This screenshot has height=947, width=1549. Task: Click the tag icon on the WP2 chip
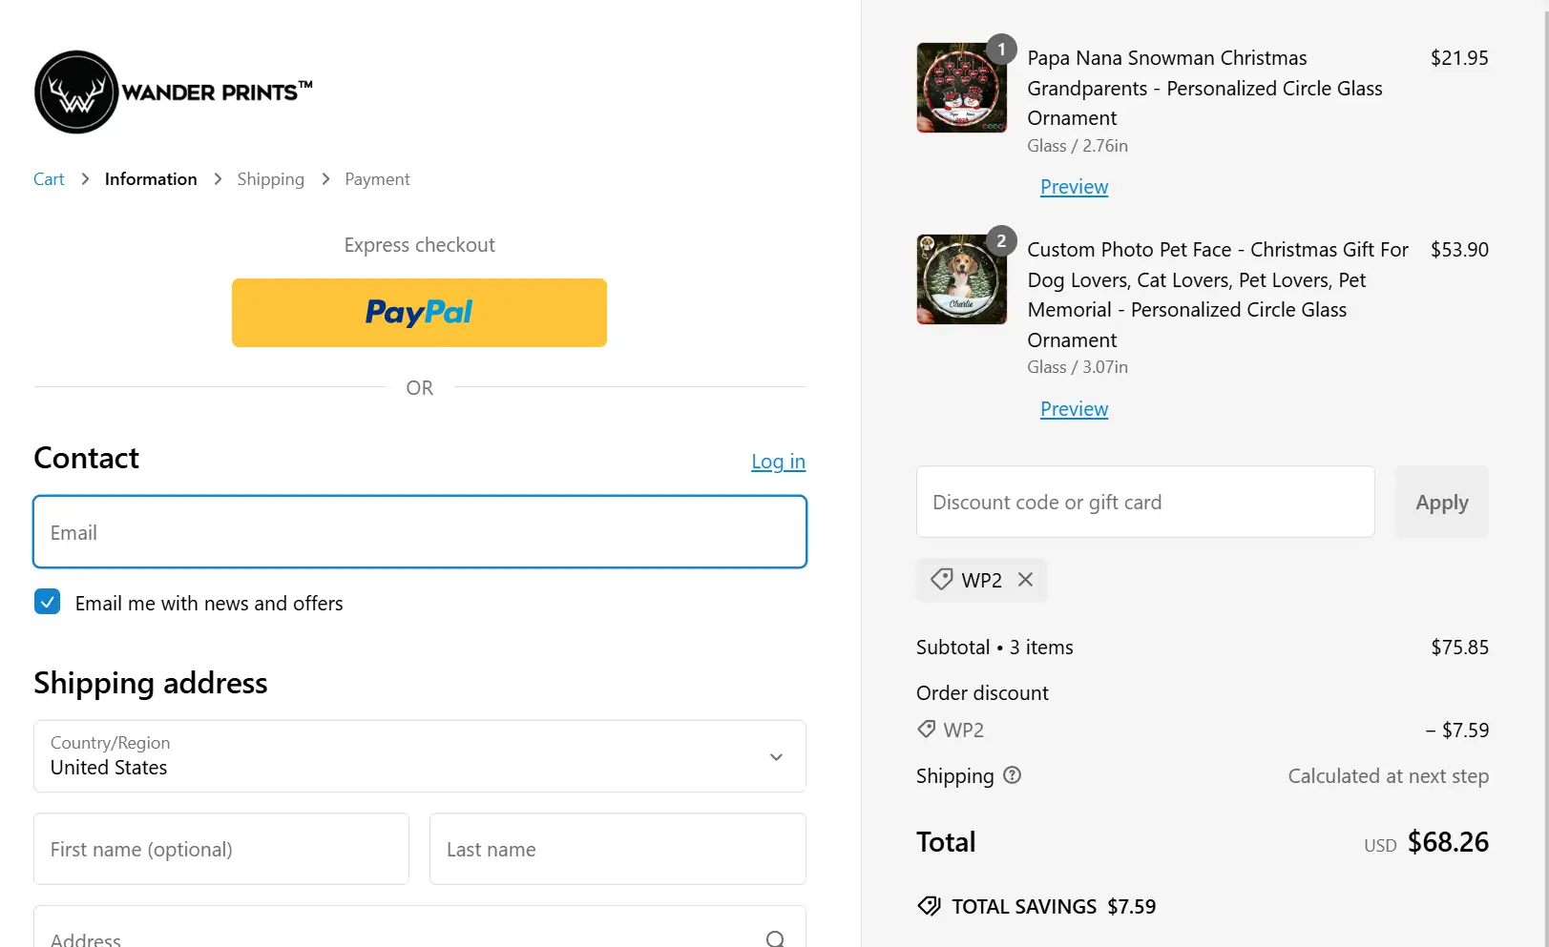(x=941, y=579)
